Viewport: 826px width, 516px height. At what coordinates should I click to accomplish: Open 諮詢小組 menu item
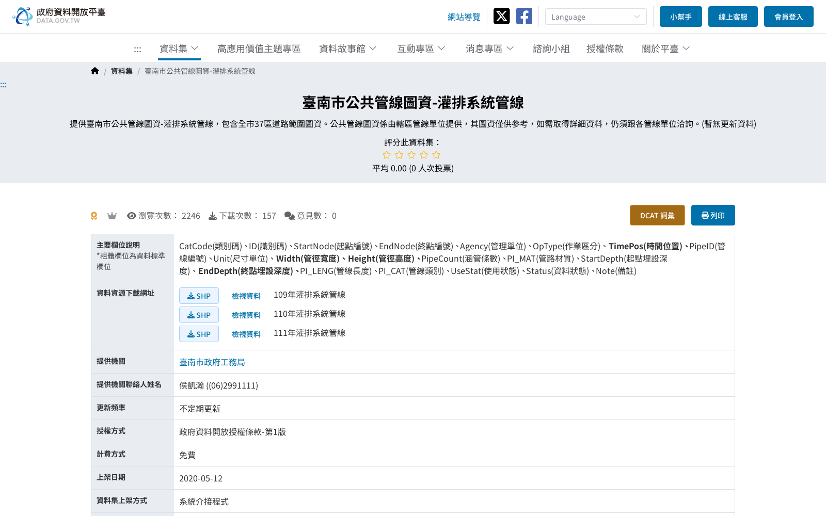551,49
